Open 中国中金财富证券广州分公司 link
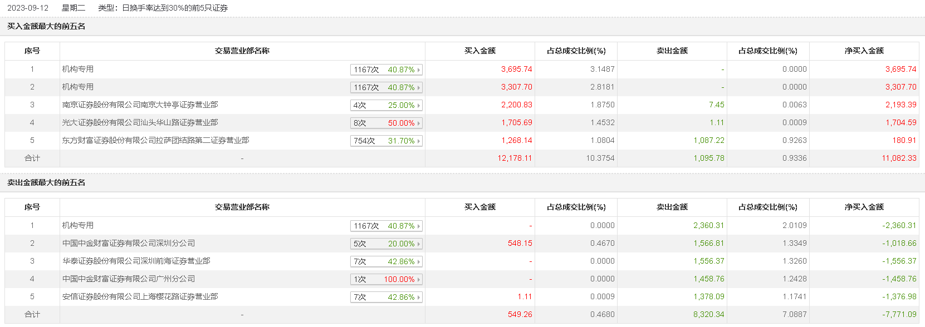The height and width of the screenshot is (327, 925). 129,279
